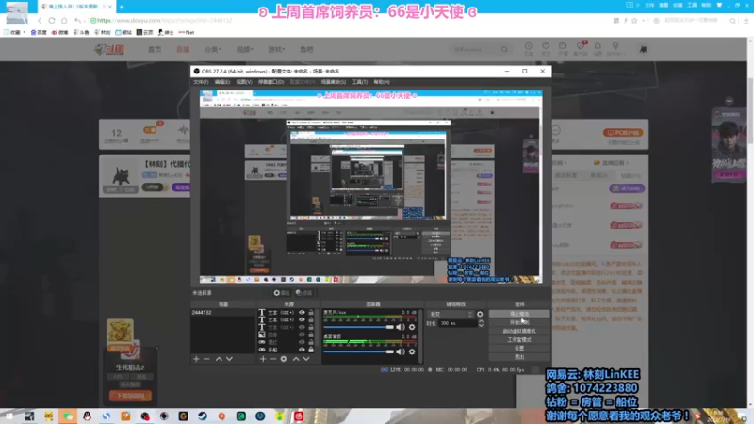Toggle visibility of image source in fourth row

coord(302,334)
